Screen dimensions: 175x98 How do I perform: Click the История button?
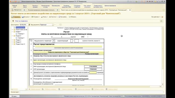click(14, 96)
